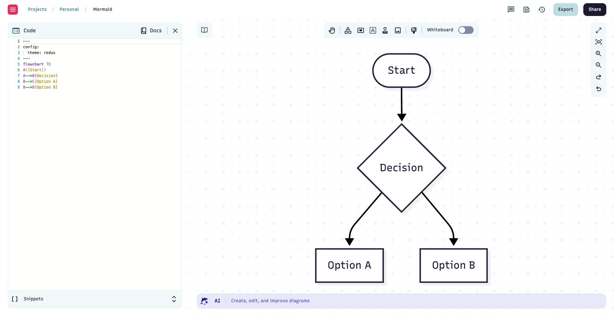The image size is (614, 316).
Task: Select the text box tool
Action: click(373, 30)
